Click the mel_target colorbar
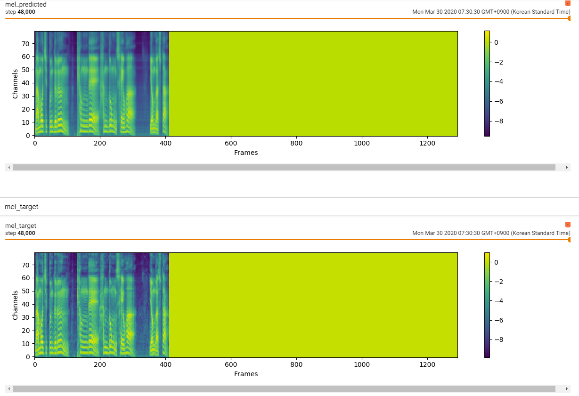This screenshot has height=396, width=579. (x=487, y=305)
